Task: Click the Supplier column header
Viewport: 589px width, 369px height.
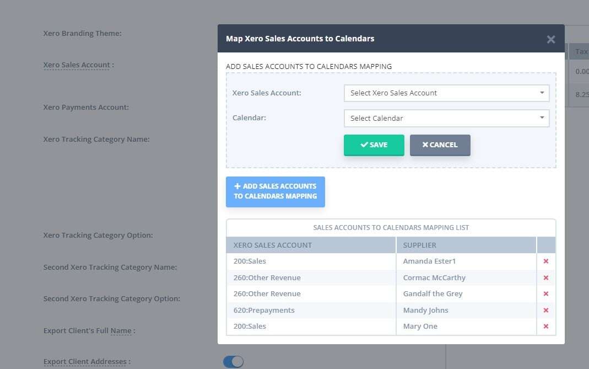Action: (419, 245)
